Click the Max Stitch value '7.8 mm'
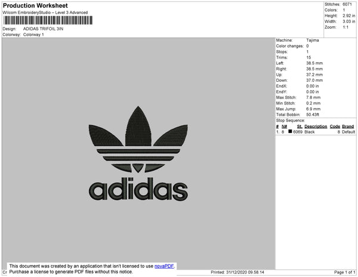The height and width of the screenshot is (277, 358). click(x=313, y=97)
